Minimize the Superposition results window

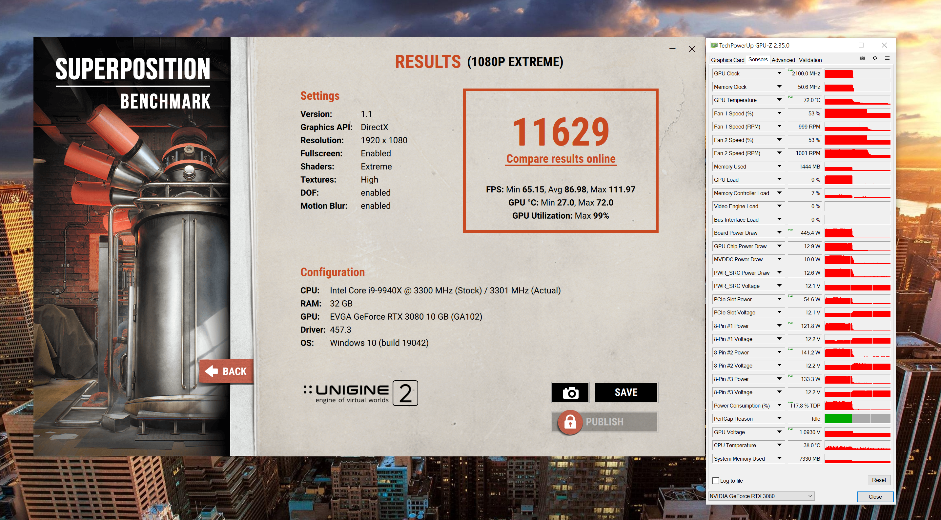click(672, 49)
